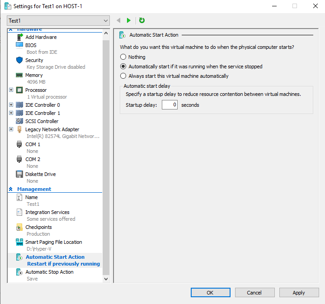
Task: Expand the Legacy Network Adapter node
Action: (x=11, y=129)
